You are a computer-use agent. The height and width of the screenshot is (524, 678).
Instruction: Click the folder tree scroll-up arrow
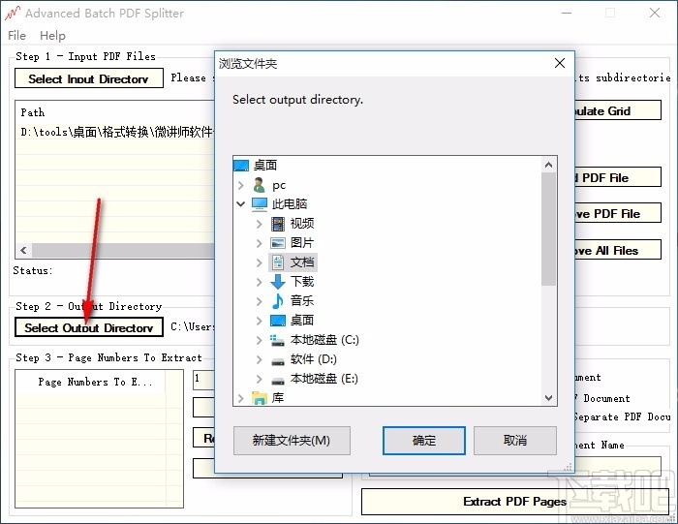click(549, 165)
